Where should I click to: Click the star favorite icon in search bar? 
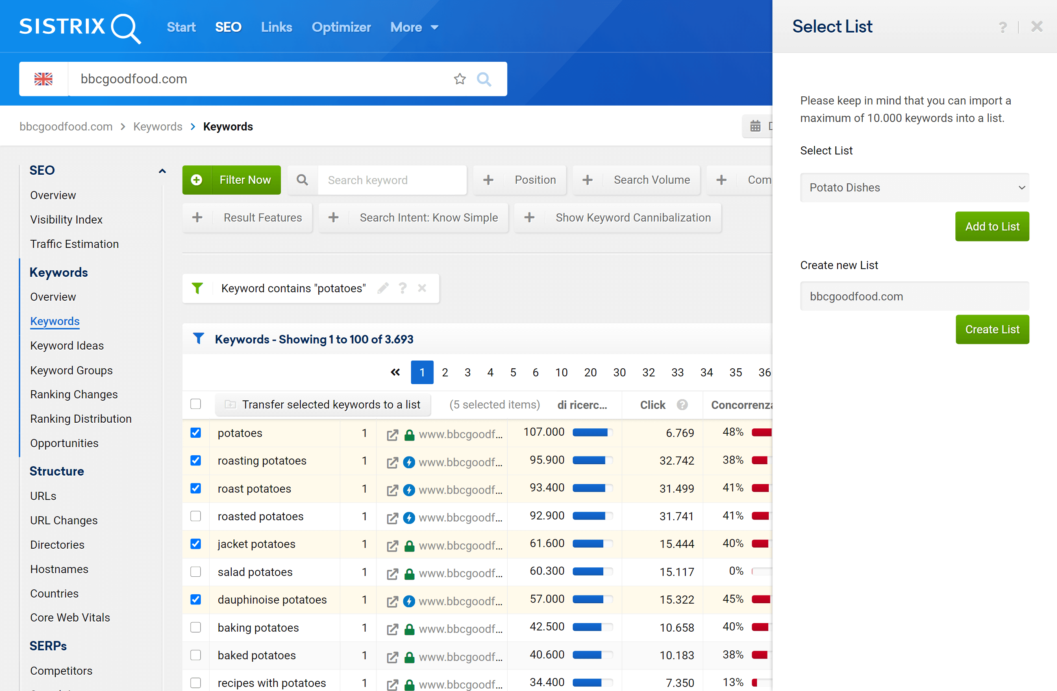coord(460,79)
